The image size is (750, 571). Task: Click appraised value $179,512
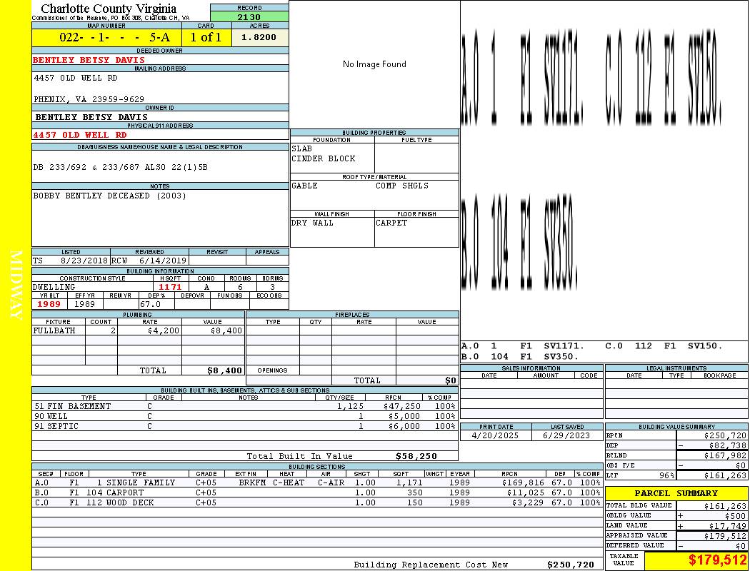coord(725,536)
